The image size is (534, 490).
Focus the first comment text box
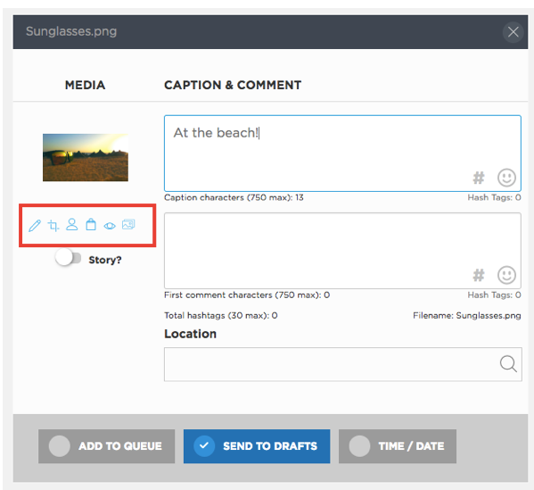click(x=342, y=251)
